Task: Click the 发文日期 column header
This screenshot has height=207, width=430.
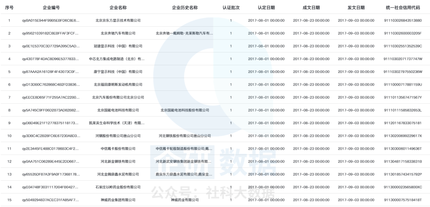Action: (x=356, y=8)
